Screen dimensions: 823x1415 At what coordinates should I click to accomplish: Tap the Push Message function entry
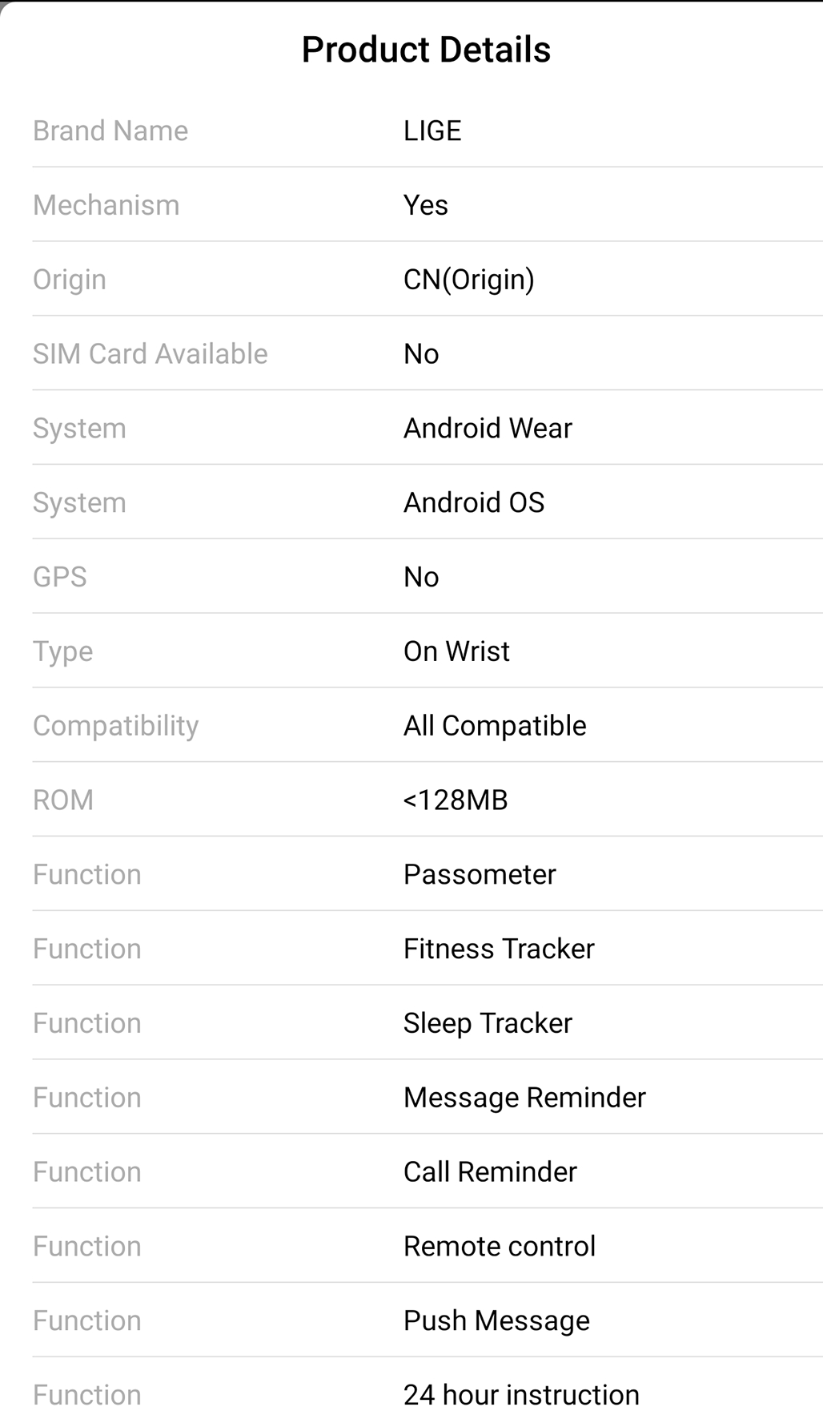(496, 1320)
